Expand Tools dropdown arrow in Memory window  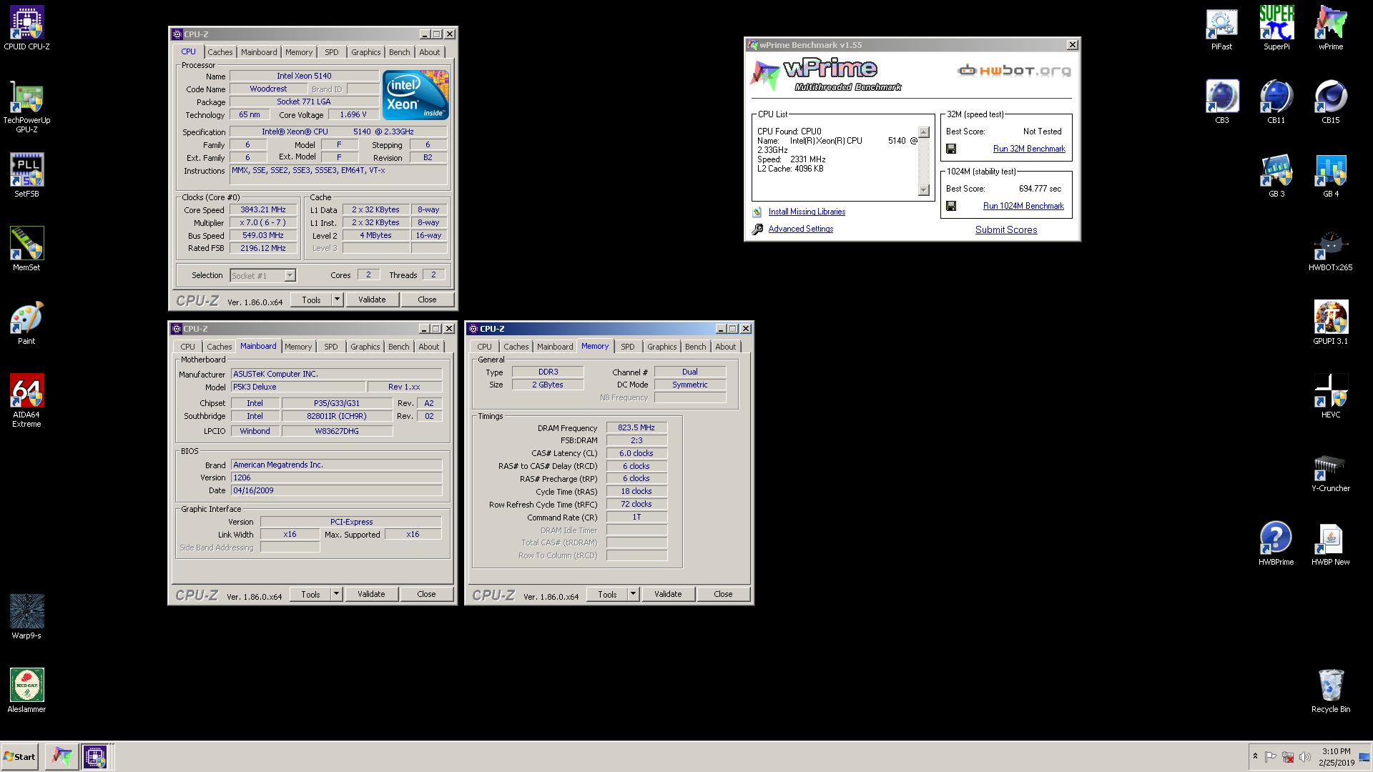[x=634, y=594]
